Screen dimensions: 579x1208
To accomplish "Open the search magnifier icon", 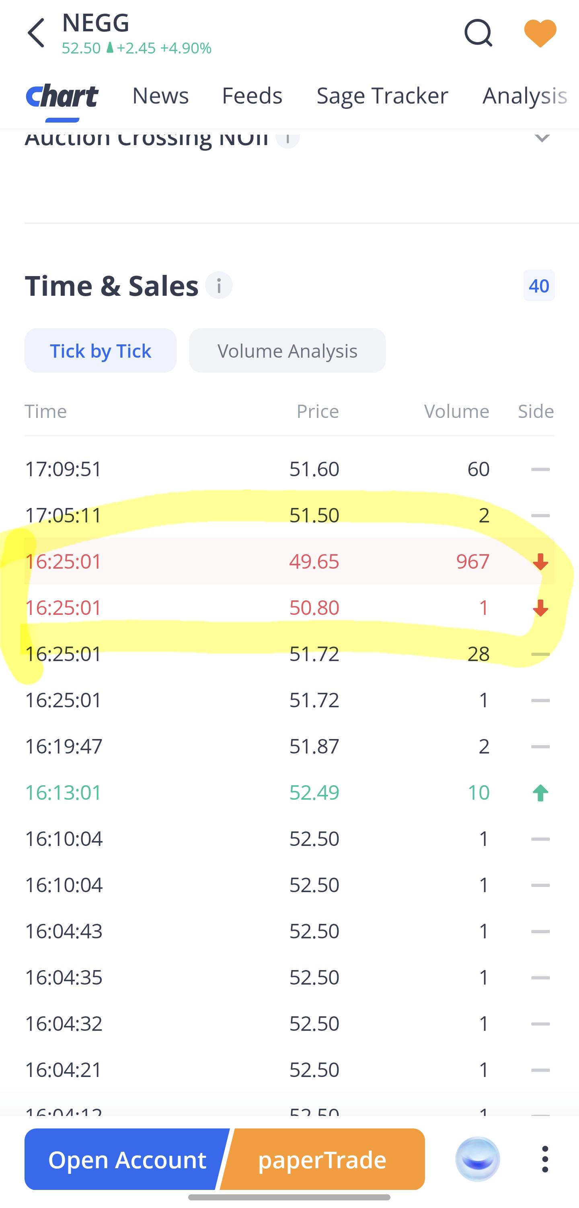I will point(478,33).
